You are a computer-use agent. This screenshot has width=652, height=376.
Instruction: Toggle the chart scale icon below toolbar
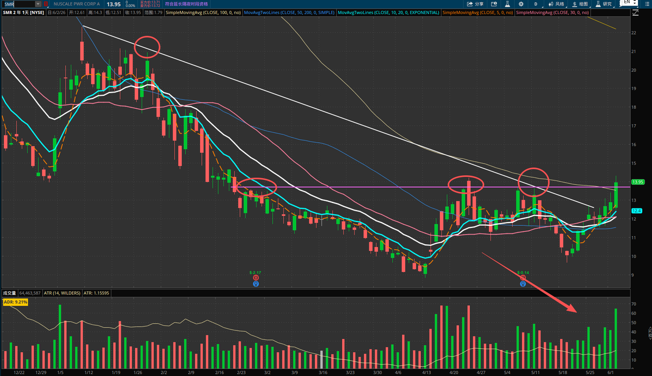pyautogui.click(x=635, y=13)
